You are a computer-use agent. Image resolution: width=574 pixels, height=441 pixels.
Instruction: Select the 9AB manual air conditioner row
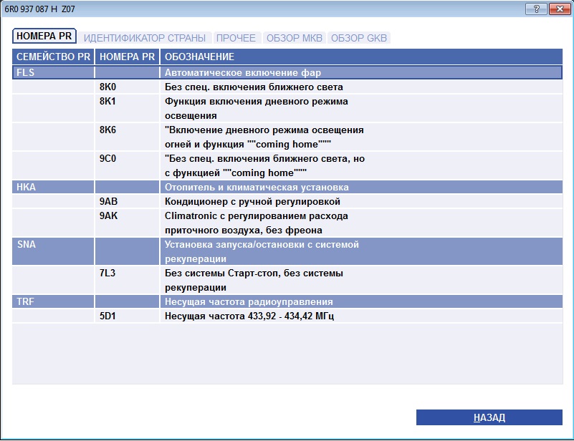pyautogui.click(x=287, y=201)
